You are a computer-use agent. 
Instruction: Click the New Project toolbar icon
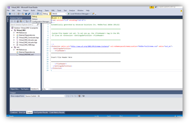[x=18, y=14]
